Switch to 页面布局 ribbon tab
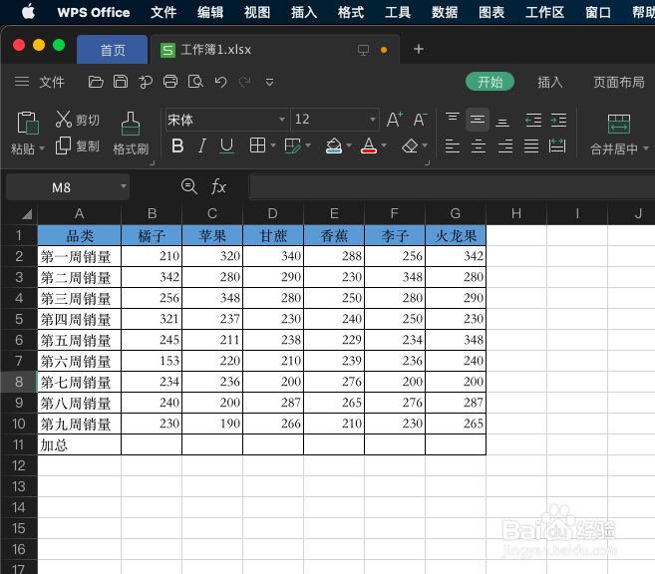655x574 pixels. click(x=619, y=82)
